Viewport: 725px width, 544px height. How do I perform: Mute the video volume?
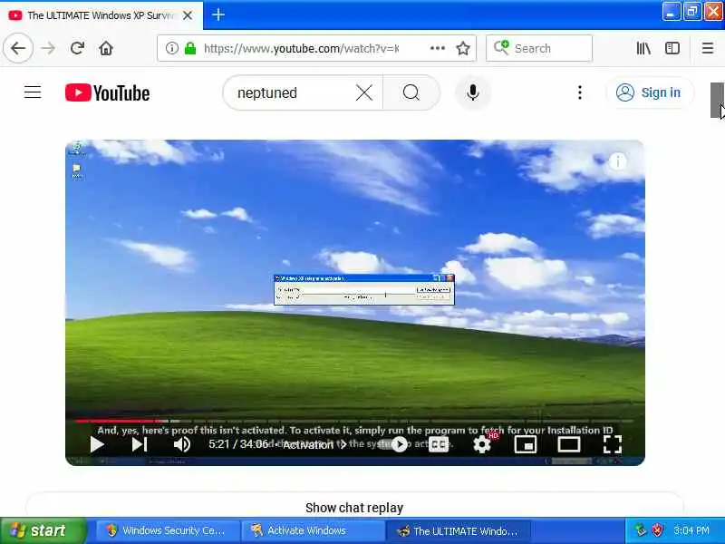[x=182, y=444]
